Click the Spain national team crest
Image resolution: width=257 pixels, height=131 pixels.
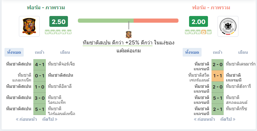click(x=29, y=26)
